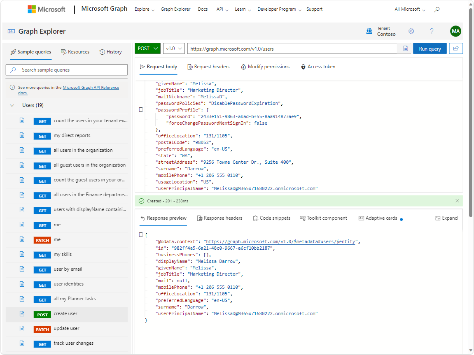The image size is (474, 355).
Task: Click doc icon beside create user
Action: point(22,313)
